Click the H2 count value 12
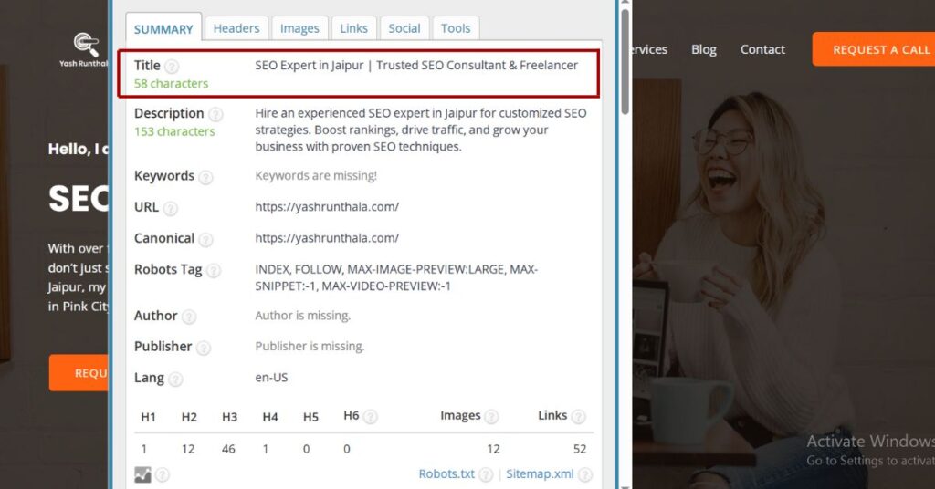935x489 pixels. coord(188,449)
